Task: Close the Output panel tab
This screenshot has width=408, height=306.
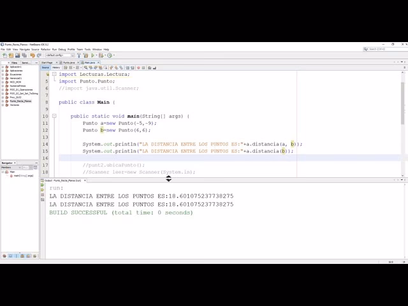Action: point(85,180)
